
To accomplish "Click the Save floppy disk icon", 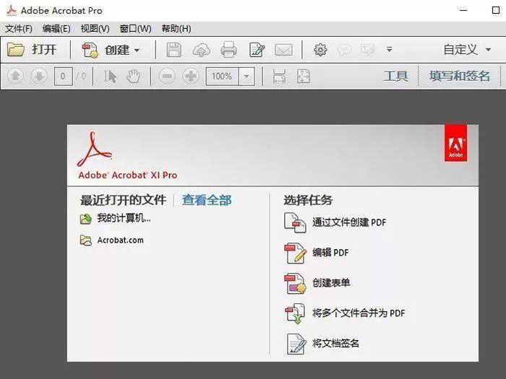I will pyautogui.click(x=174, y=50).
